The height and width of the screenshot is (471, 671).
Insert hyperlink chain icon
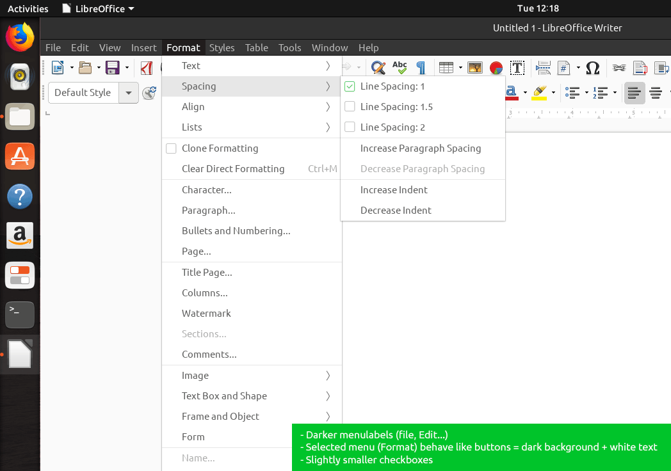618,68
